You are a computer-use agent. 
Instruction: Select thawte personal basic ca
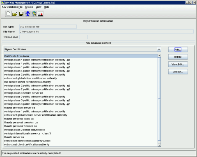click(81, 119)
